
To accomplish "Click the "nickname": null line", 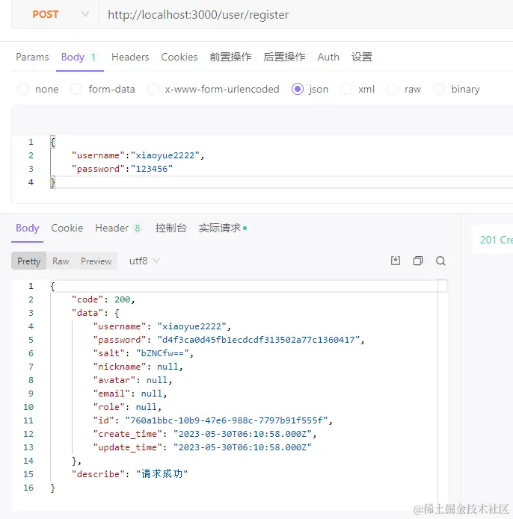I will coord(138,367).
